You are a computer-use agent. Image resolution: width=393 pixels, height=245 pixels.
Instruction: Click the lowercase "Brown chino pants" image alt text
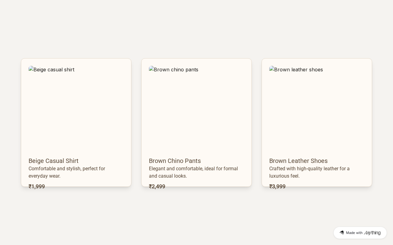176,70
